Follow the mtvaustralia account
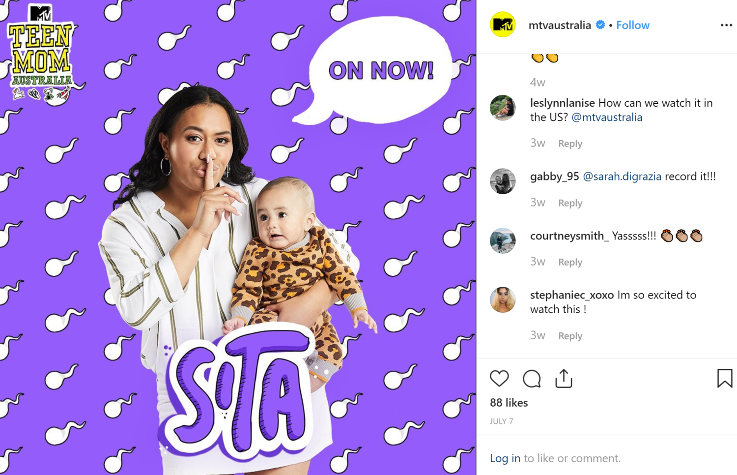 pyautogui.click(x=633, y=25)
